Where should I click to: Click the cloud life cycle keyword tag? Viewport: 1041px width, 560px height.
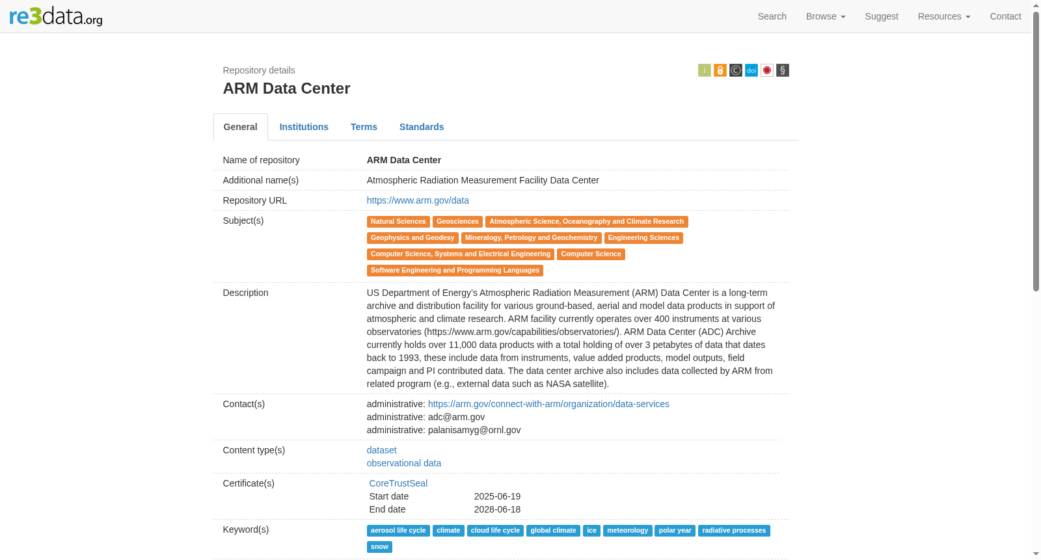coord(495,531)
